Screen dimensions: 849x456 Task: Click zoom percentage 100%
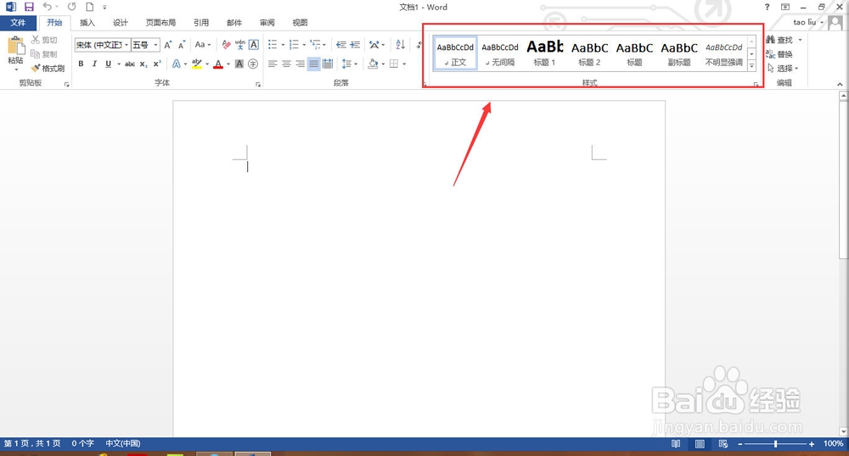(x=834, y=443)
